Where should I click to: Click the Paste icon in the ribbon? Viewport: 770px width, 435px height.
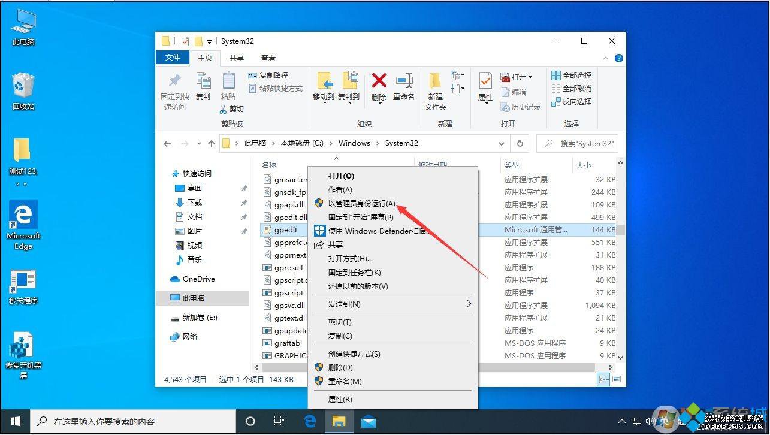228,81
